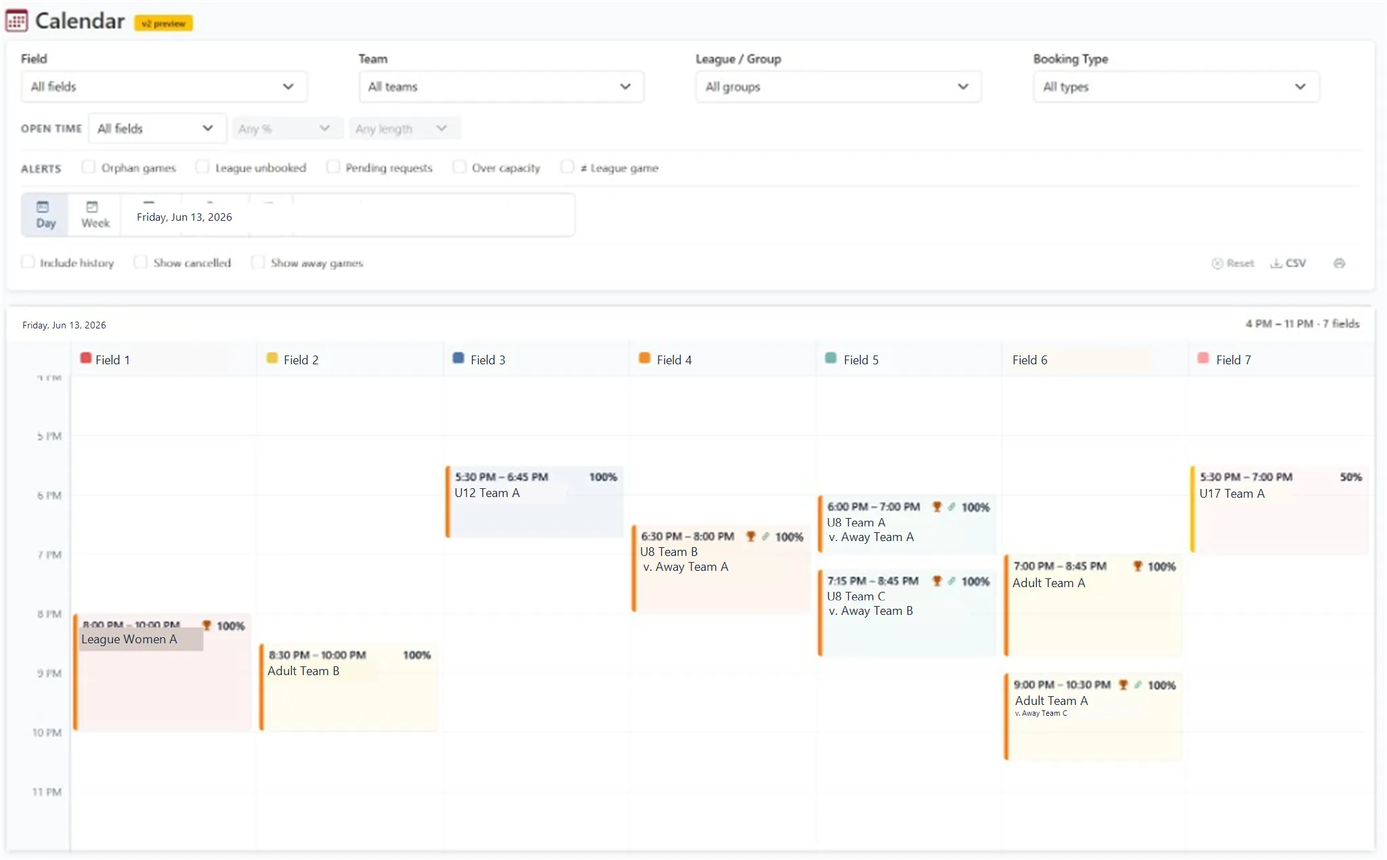The height and width of the screenshot is (860, 1387).
Task: Expand the Booking Type dropdown
Action: coord(1176,87)
